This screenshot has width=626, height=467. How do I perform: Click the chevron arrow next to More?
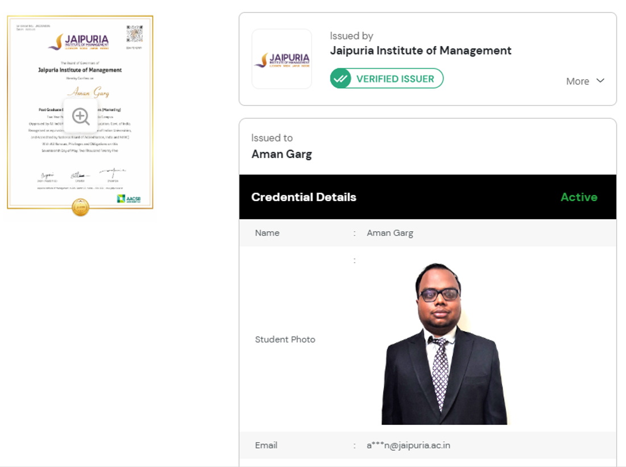click(x=600, y=81)
